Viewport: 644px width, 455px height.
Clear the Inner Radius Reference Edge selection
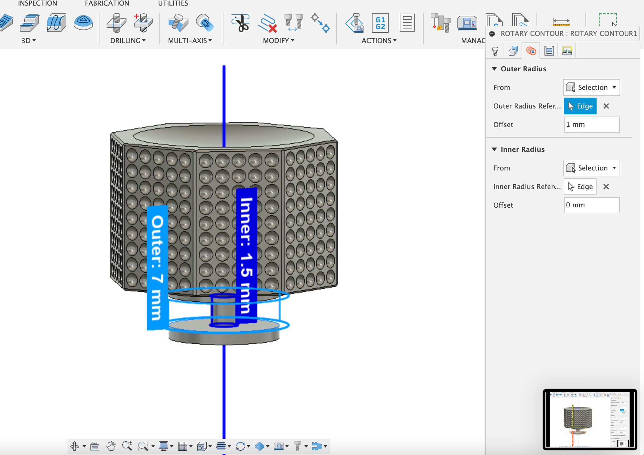click(x=606, y=186)
